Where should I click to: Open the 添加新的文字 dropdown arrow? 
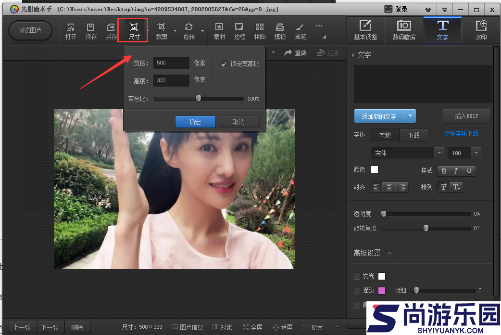[410, 116]
